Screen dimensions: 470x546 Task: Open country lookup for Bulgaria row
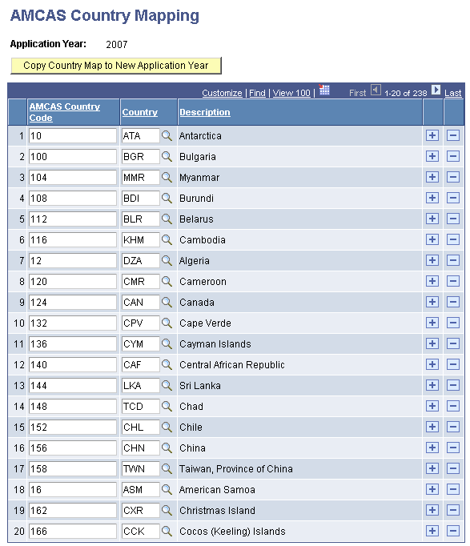167,157
